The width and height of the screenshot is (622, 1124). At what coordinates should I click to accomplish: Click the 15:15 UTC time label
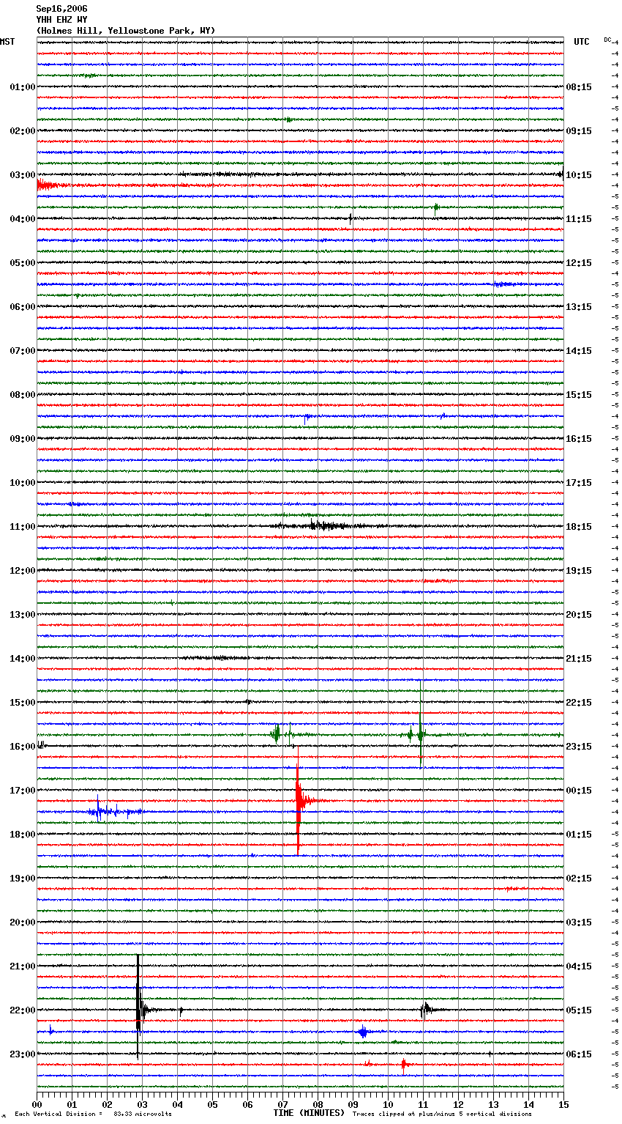pos(579,395)
